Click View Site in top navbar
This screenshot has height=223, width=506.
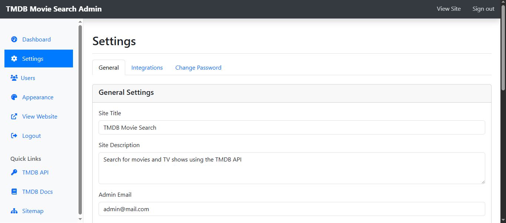449,9
